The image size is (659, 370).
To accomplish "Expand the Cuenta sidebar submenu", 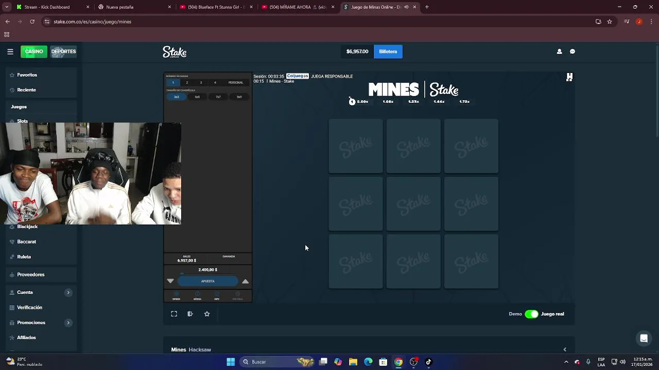I will tap(68, 292).
